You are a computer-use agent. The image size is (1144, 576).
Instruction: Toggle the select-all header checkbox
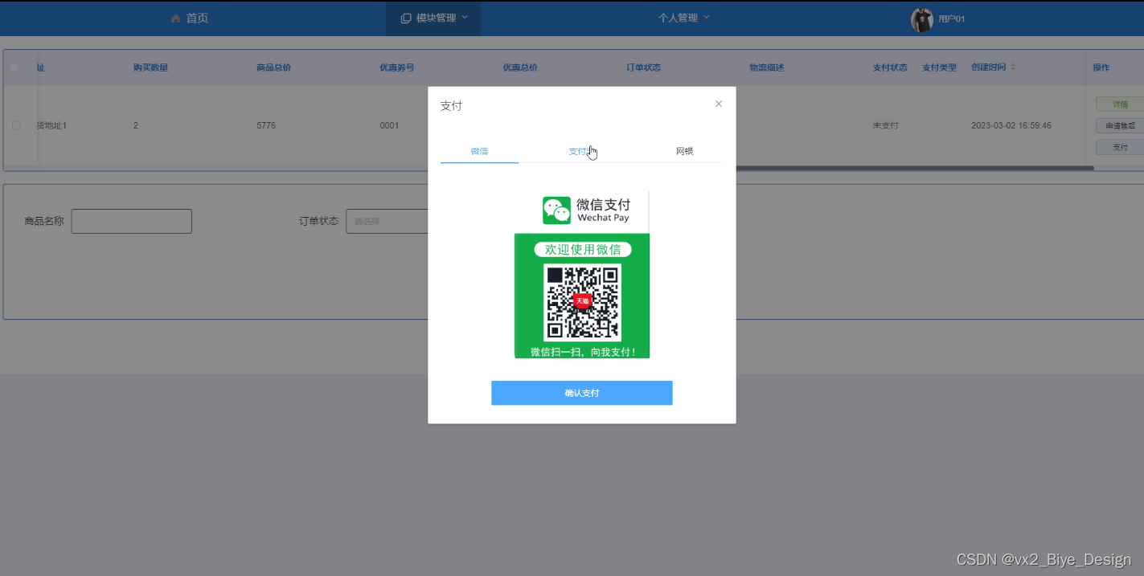14,67
